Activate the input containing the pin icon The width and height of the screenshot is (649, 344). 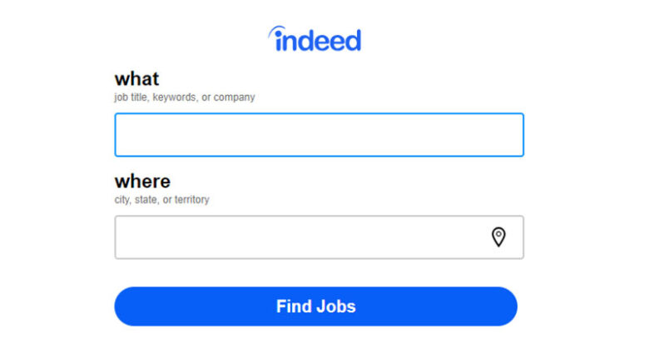300,237
